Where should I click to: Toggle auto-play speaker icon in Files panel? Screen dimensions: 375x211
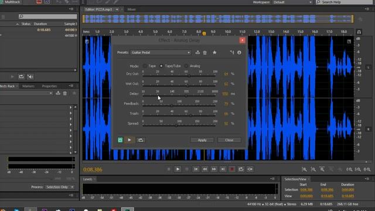click(30, 77)
